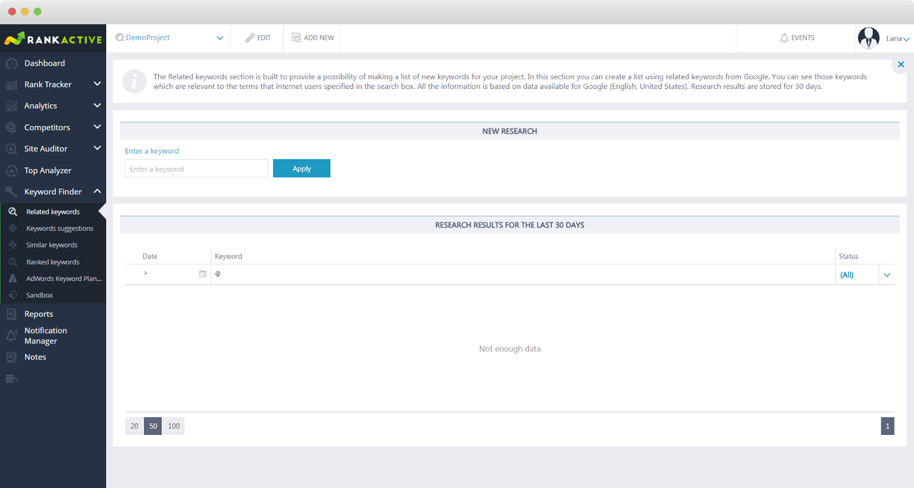Expand the Rank Tracker submenu chevron
Image resolution: width=914 pixels, height=488 pixels.
coord(97,84)
